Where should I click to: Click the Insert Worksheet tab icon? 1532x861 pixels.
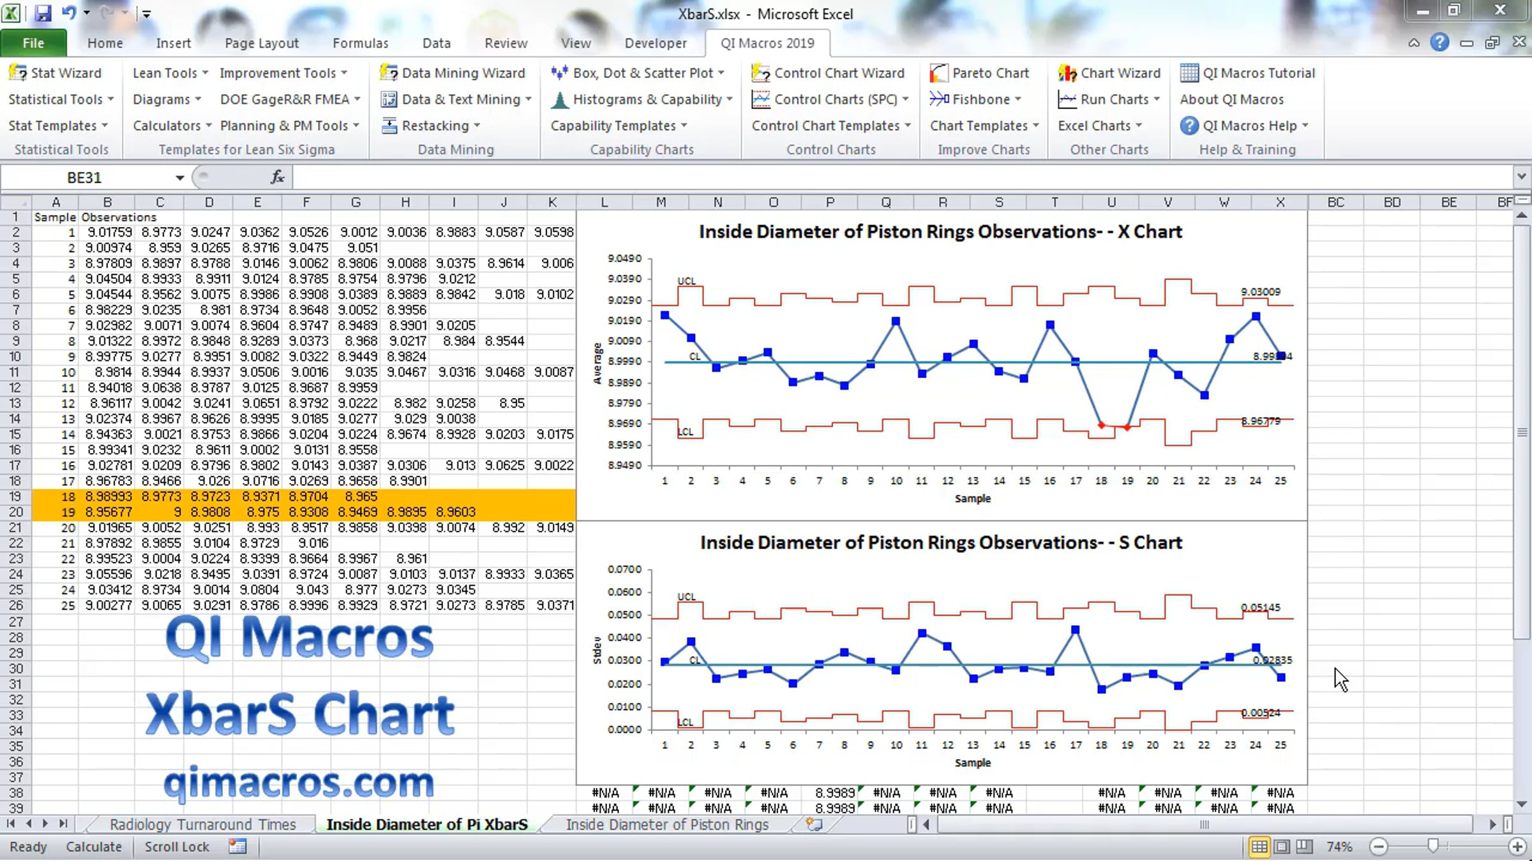[814, 824]
